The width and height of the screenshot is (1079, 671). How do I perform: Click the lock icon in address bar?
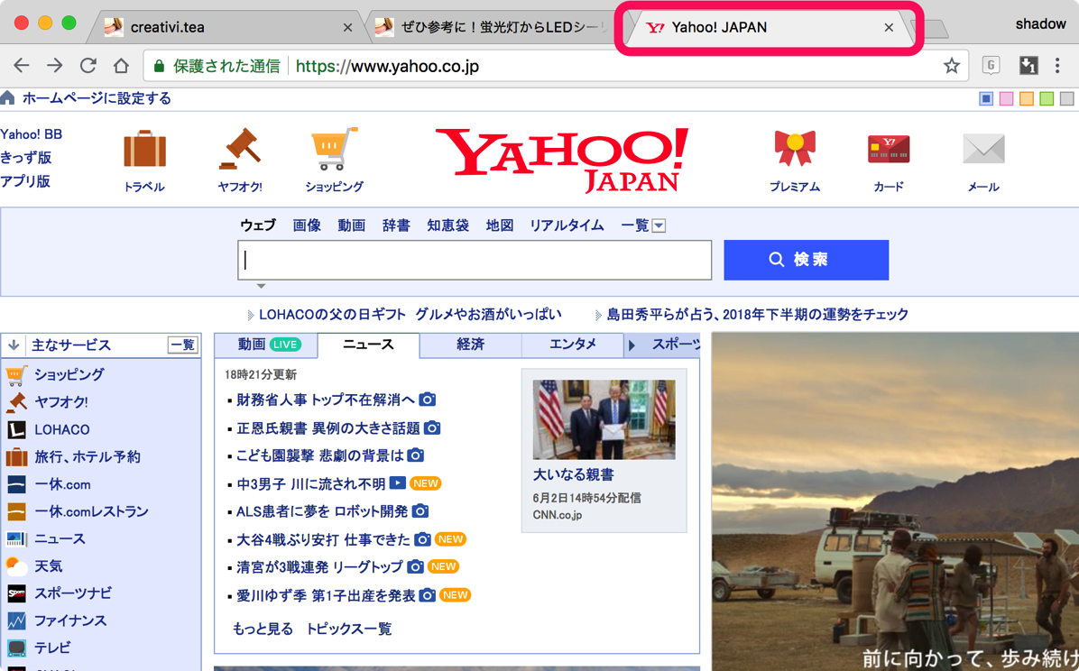point(159,66)
